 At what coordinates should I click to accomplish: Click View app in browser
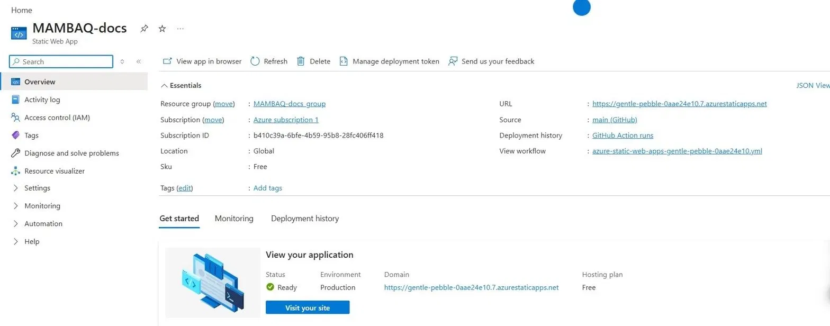coord(202,61)
